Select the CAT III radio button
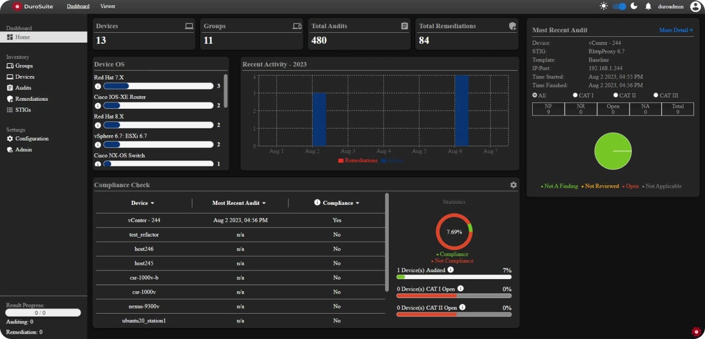Screen dimensions: 705x339 656,95
